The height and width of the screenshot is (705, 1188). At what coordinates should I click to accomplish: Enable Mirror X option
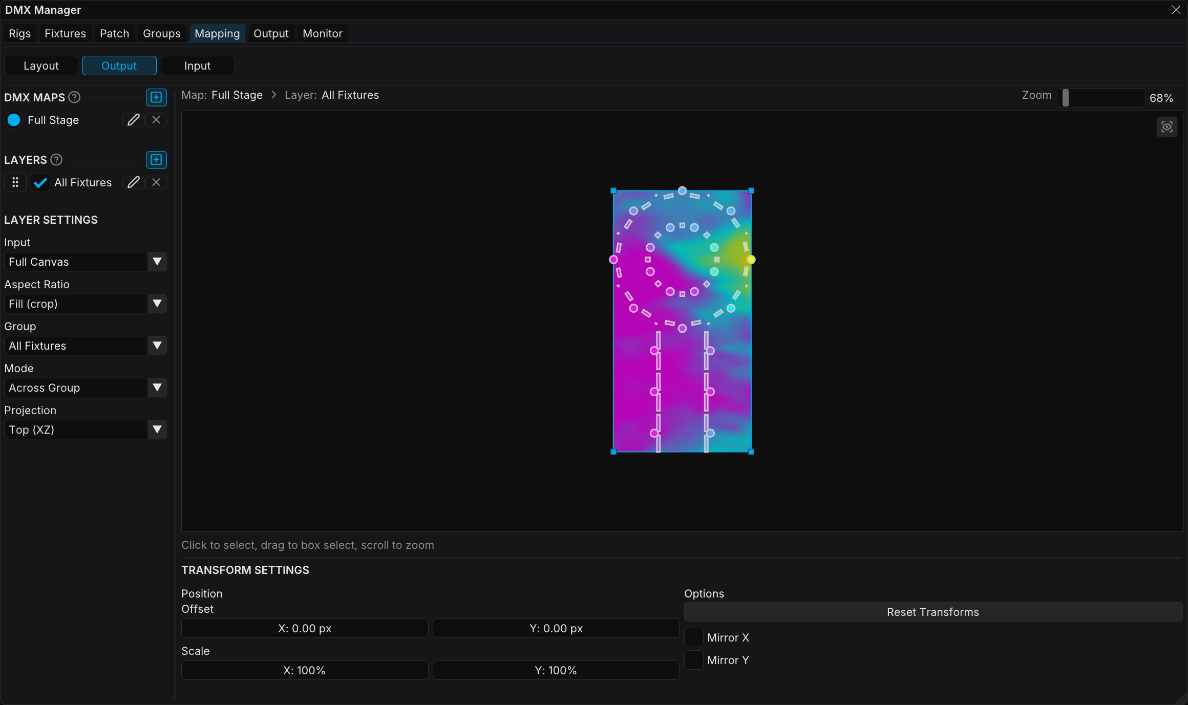click(x=694, y=637)
